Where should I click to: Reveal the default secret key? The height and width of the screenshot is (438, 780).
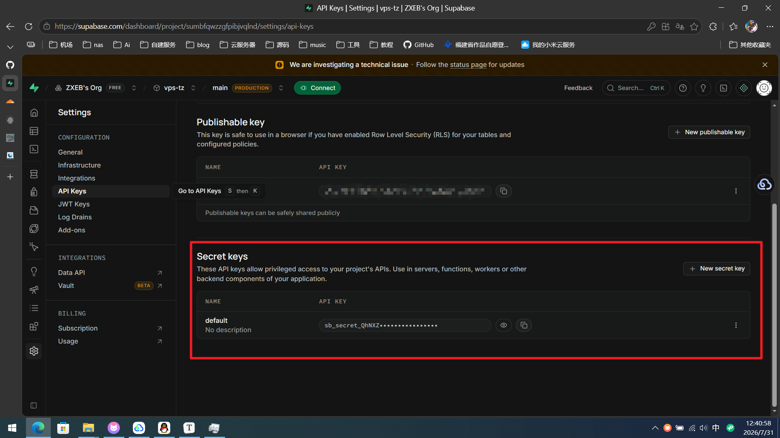click(x=504, y=325)
